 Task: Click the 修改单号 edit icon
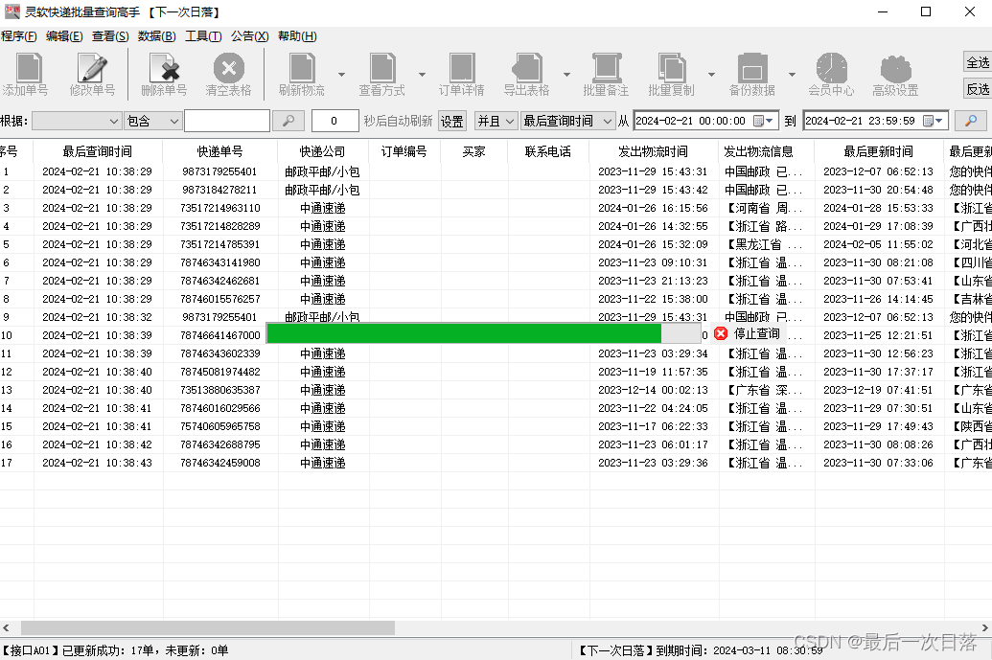click(92, 68)
